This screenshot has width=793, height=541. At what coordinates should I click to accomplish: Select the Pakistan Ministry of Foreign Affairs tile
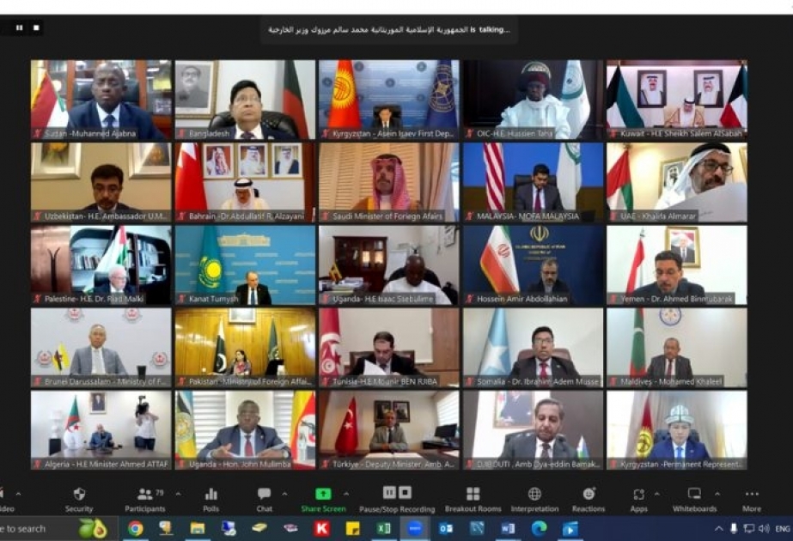245,347
